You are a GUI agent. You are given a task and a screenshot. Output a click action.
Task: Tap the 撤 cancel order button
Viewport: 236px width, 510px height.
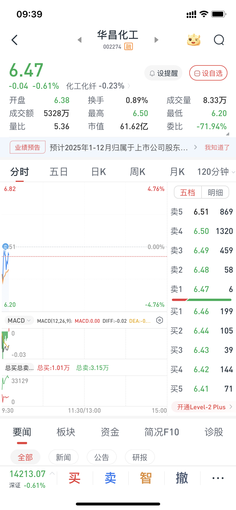pyautogui.click(x=182, y=478)
